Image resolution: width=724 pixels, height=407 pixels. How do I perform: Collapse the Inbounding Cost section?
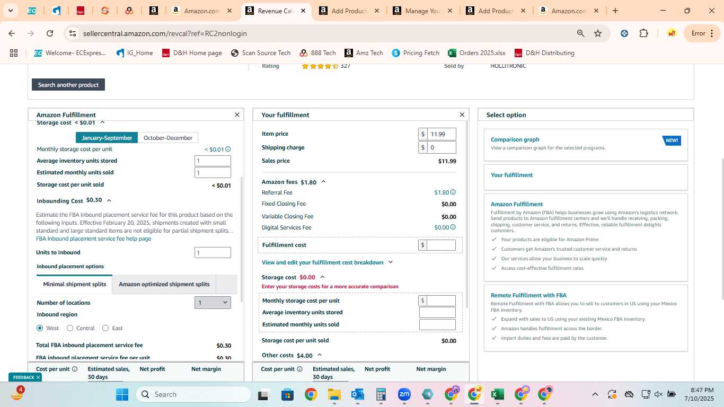[x=109, y=200]
